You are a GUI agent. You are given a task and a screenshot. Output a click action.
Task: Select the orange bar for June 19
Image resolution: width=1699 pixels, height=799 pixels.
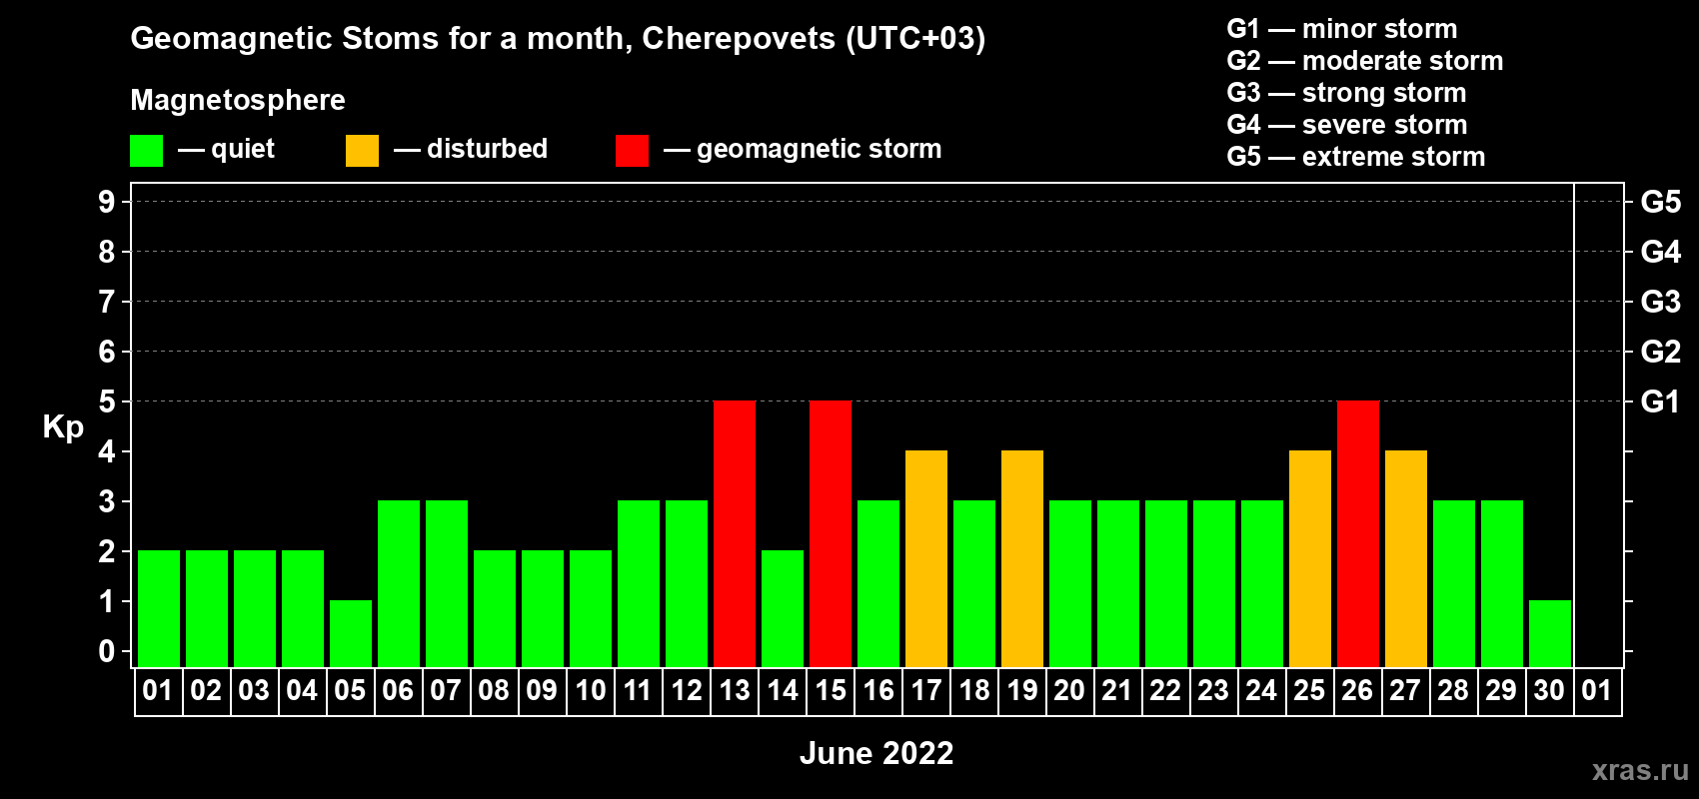click(x=1022, y=558)
